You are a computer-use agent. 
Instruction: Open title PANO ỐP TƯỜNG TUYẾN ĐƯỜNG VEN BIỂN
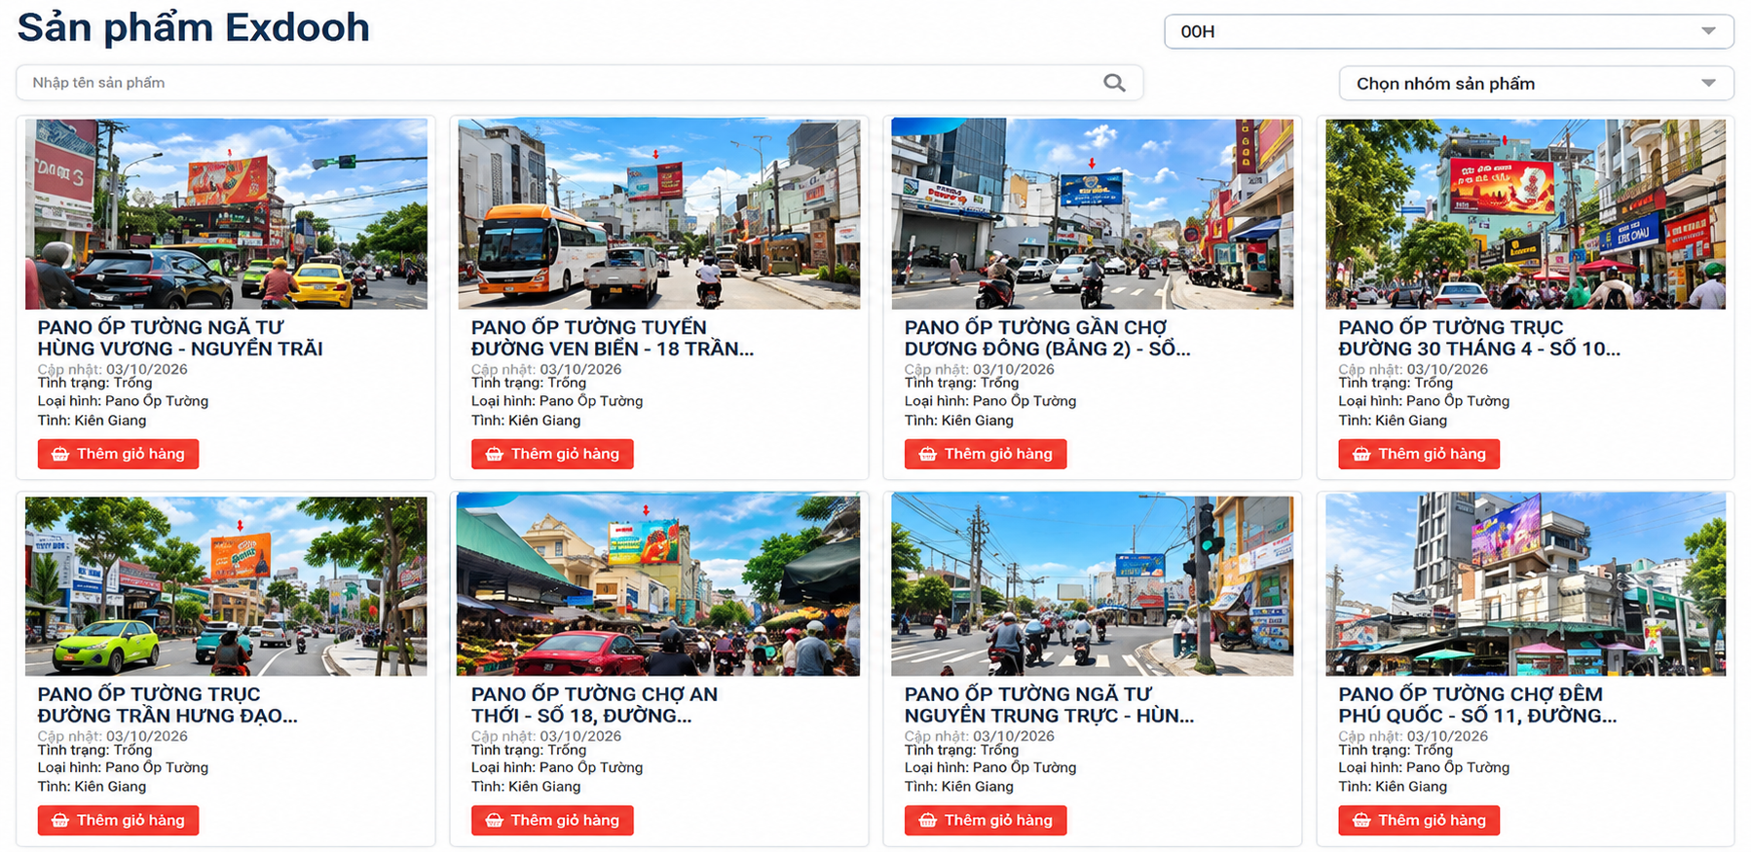click(613, 338)
